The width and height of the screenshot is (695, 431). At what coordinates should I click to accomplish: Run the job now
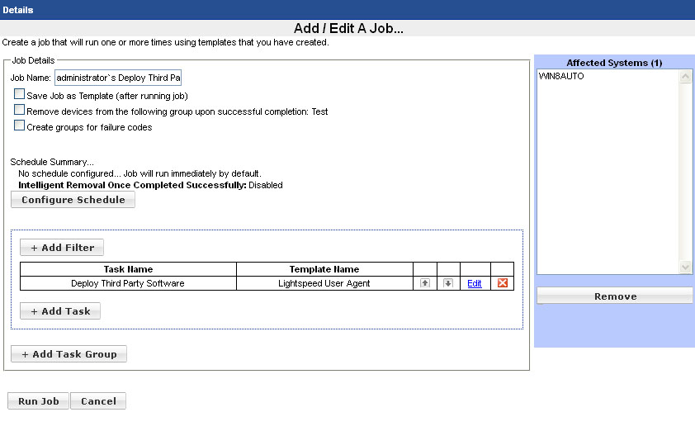pyautogui.click(x=38, y=401)
